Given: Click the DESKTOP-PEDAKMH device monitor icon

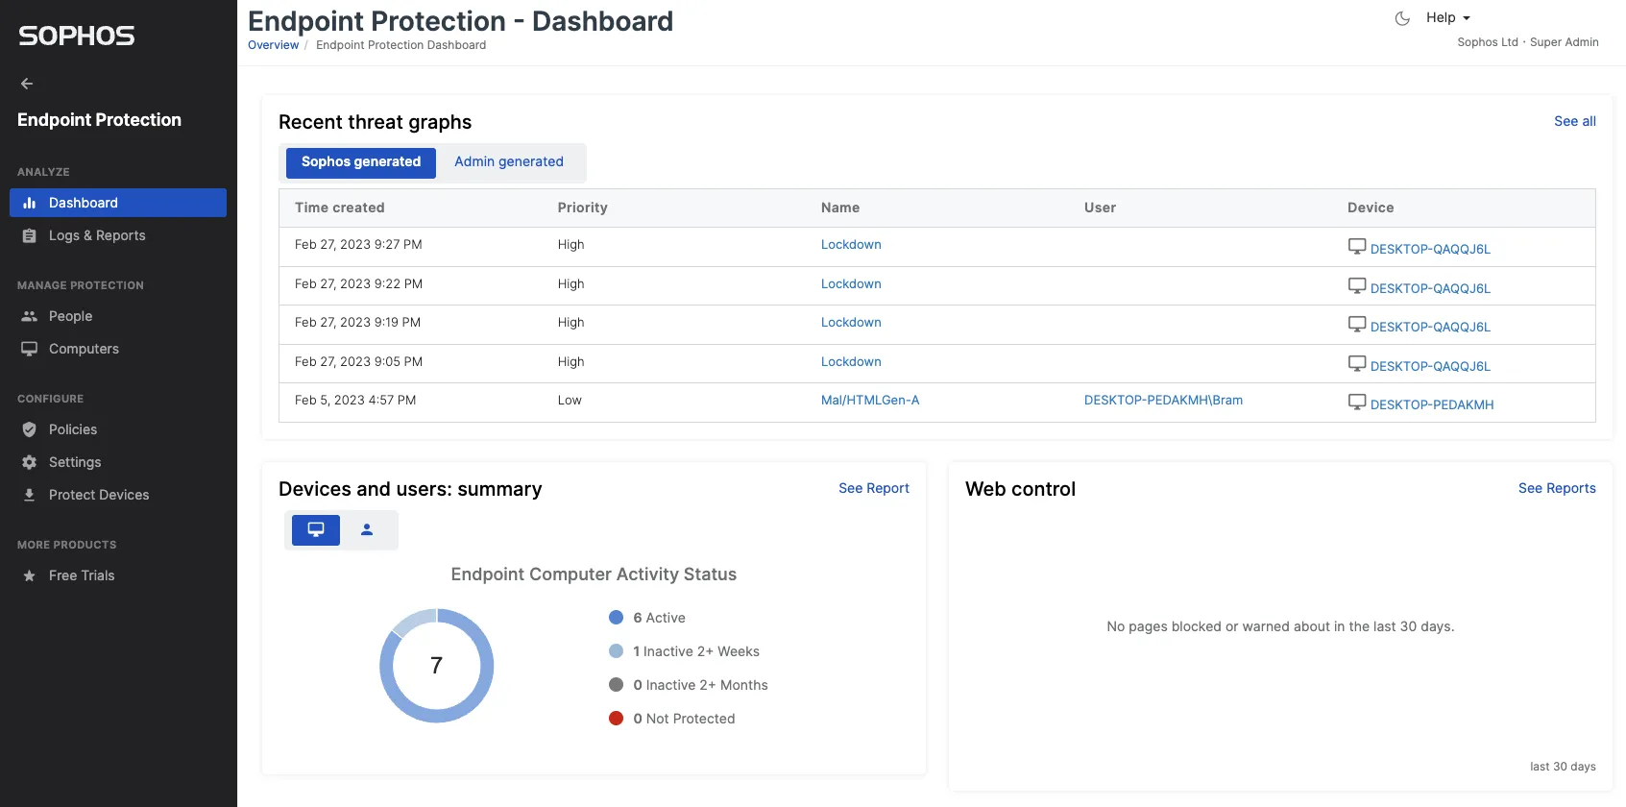Looking at the screenshot, I should pyautogui.click(x=1357, y=403).
